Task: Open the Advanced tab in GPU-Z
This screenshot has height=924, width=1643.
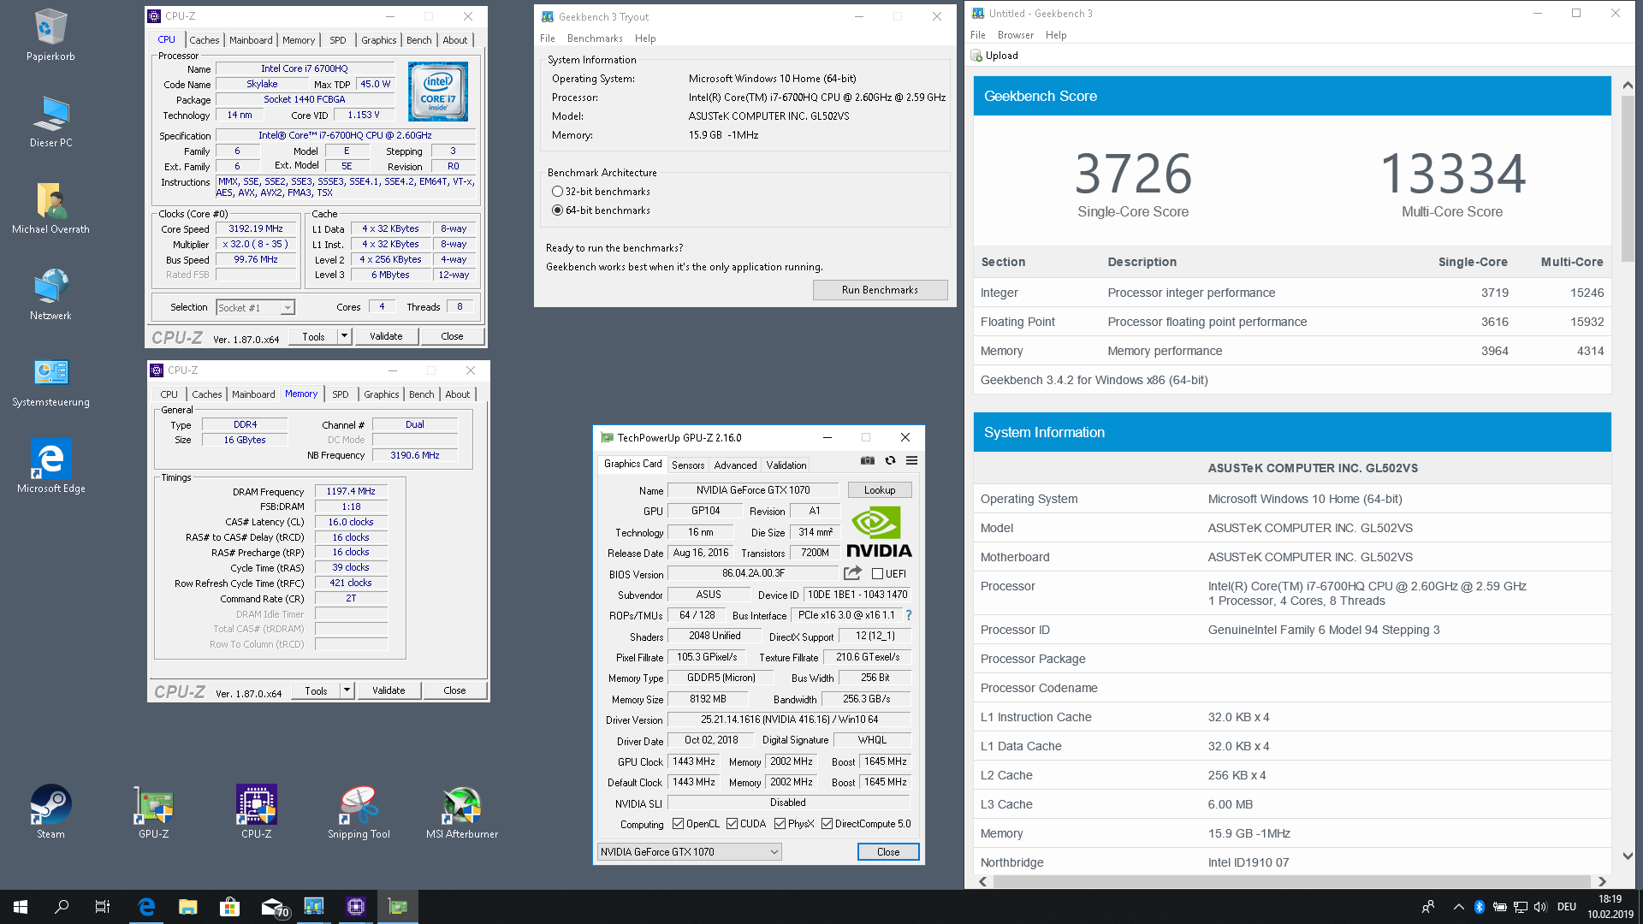Action: point(735,465)
